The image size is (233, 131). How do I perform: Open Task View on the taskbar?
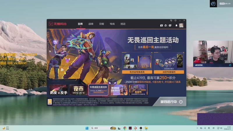(x=119, y=128)
